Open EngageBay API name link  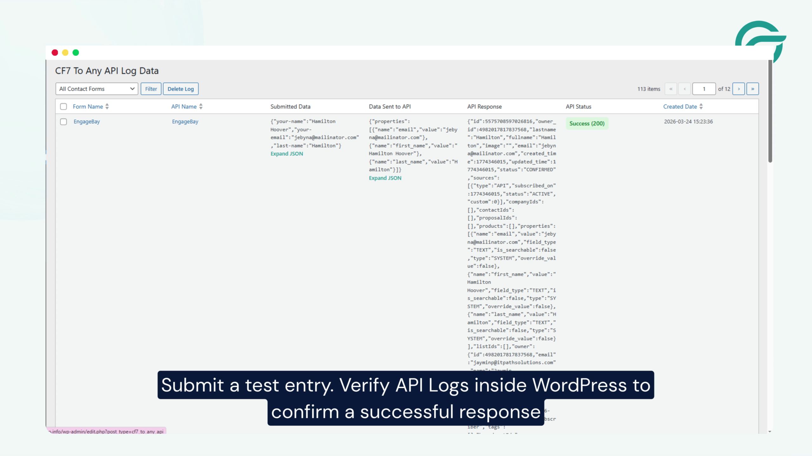[185, 122]
